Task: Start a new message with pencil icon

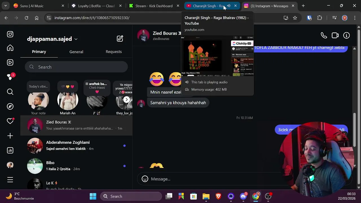Action: click(x=120, y=39)
